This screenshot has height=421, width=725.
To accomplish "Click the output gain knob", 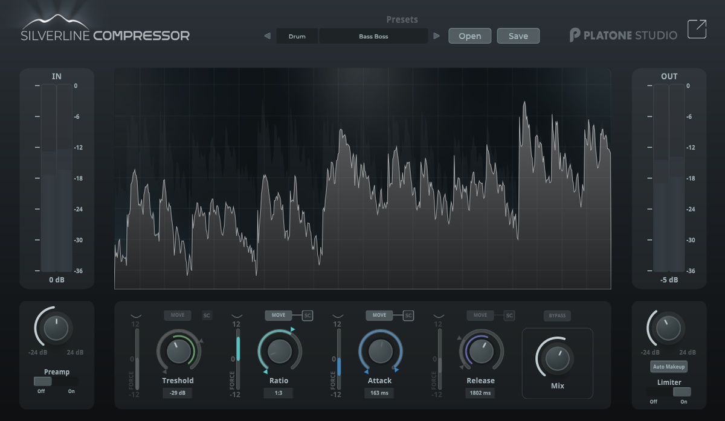I will [x=668, y=329].
